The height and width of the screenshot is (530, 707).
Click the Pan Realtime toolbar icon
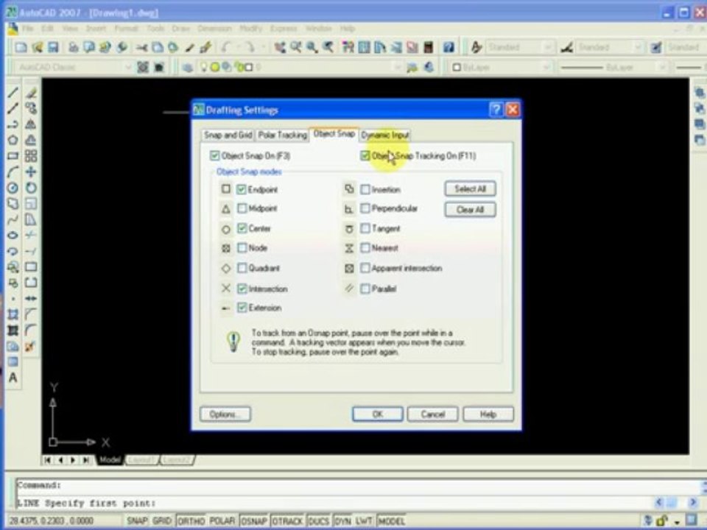280,47
